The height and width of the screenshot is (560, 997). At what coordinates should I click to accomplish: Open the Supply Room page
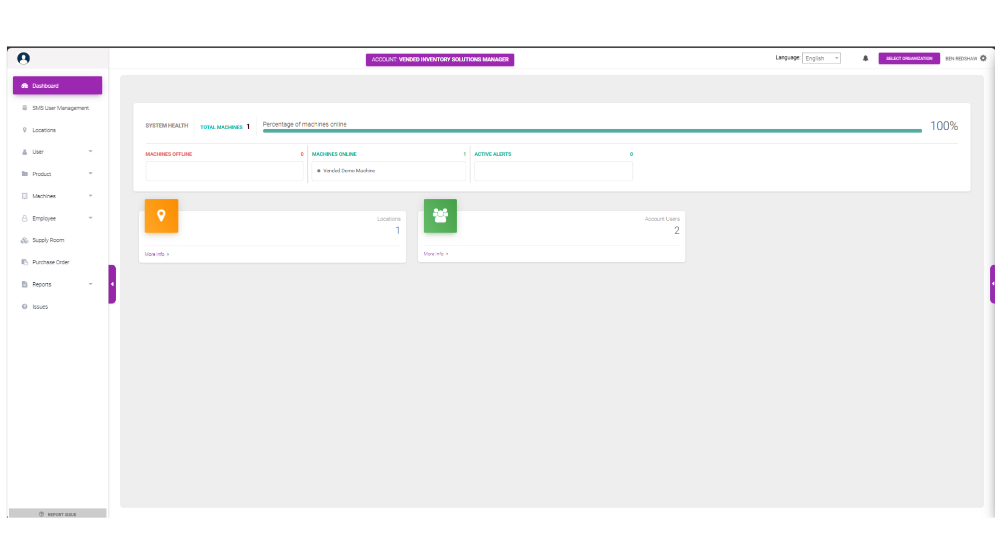click(x=58, y=240)
